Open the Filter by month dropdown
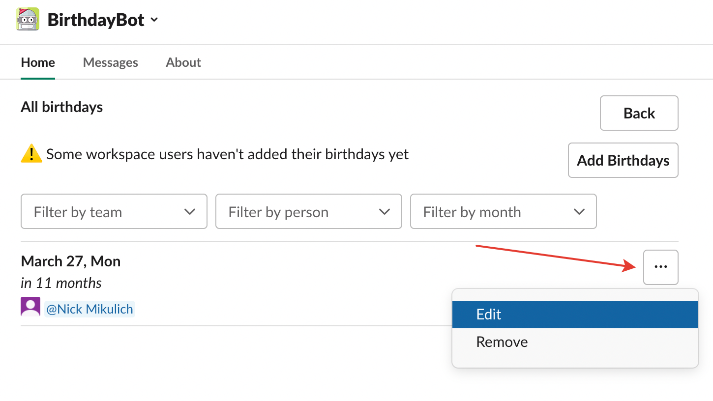 503,212
